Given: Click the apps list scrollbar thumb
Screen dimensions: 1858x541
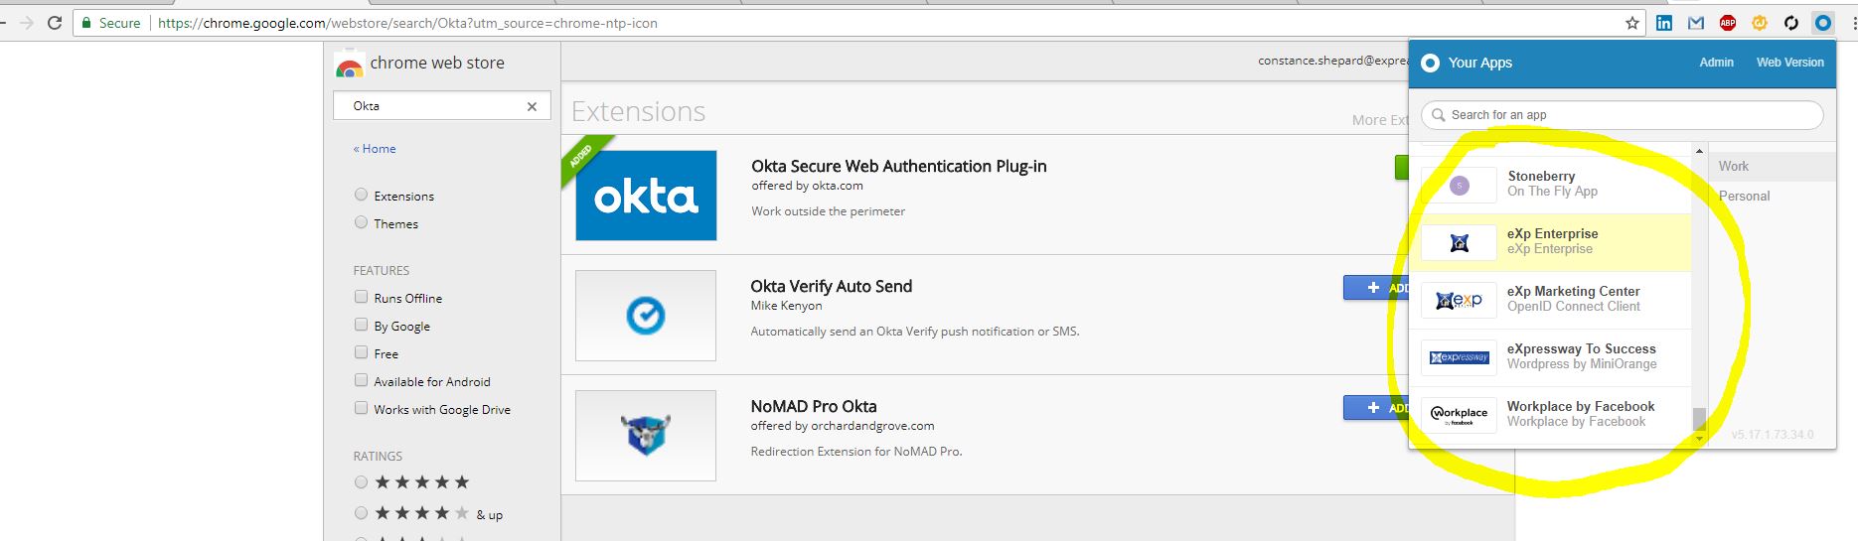Looking at the screenshot, I should coord(1699,419).
